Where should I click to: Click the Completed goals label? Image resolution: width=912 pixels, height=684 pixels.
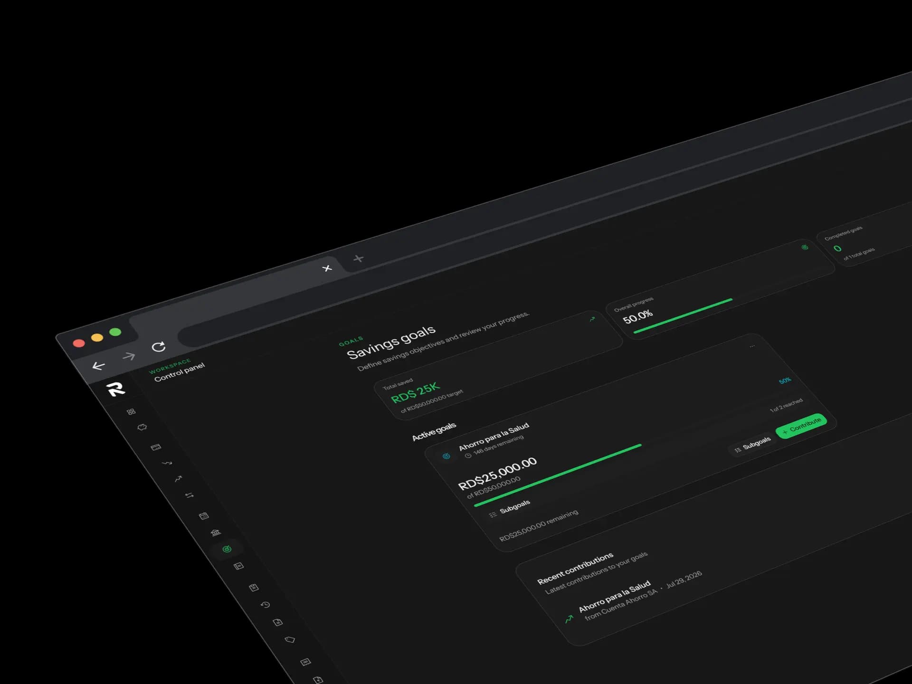(844, 233)
